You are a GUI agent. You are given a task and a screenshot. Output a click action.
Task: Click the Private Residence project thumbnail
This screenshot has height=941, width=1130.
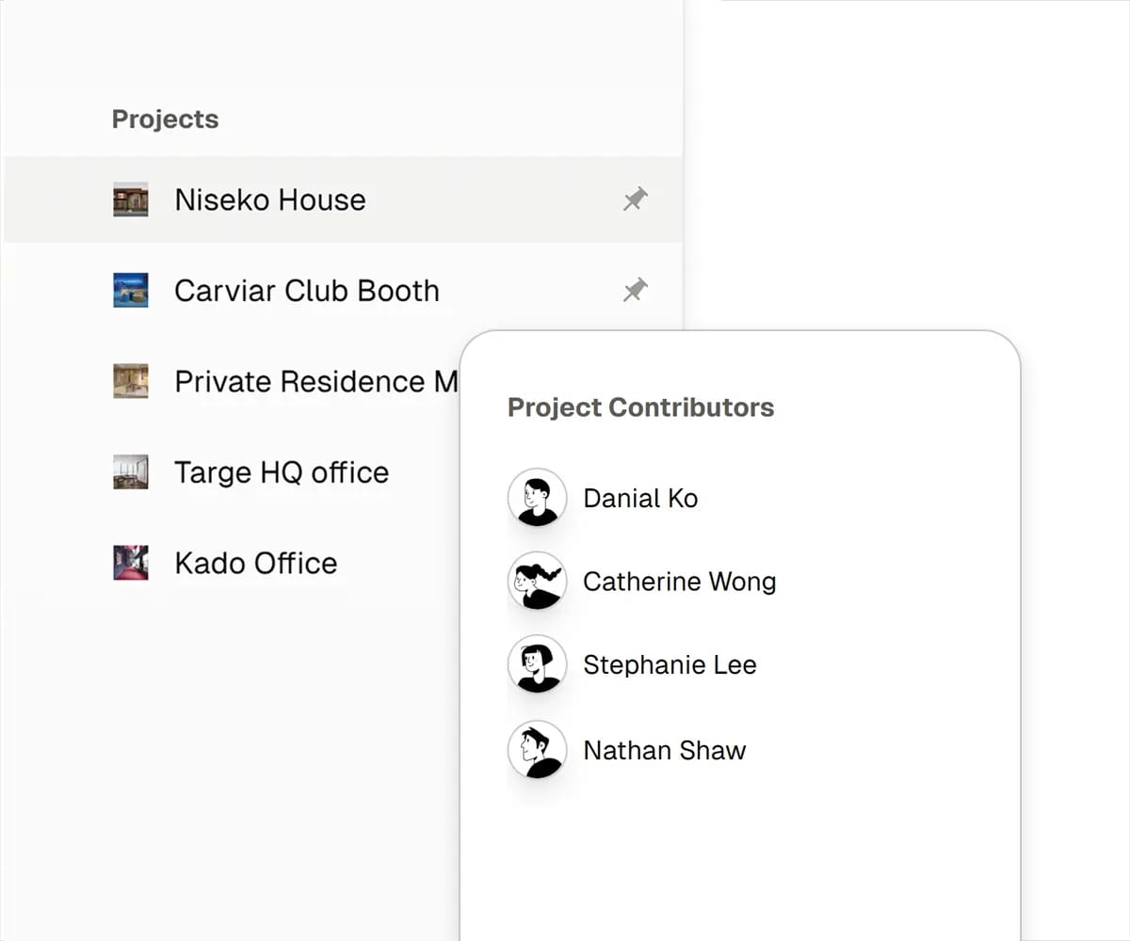[x=132, y=381]
